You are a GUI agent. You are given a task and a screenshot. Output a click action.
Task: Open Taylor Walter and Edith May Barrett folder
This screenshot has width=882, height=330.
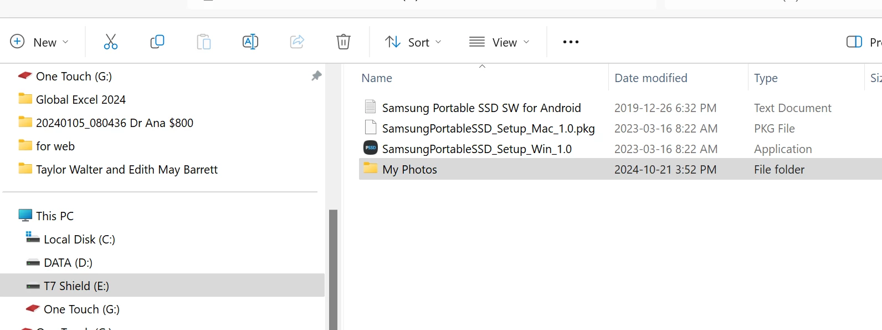[127, 170]
